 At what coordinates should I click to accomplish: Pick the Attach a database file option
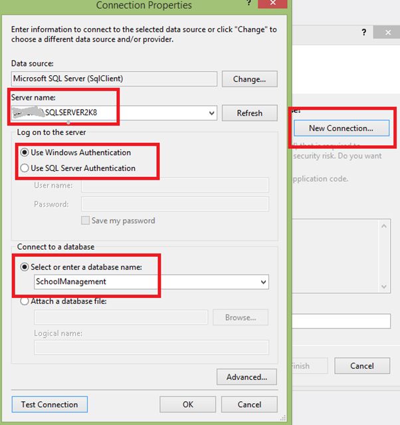tap(25, 301)
